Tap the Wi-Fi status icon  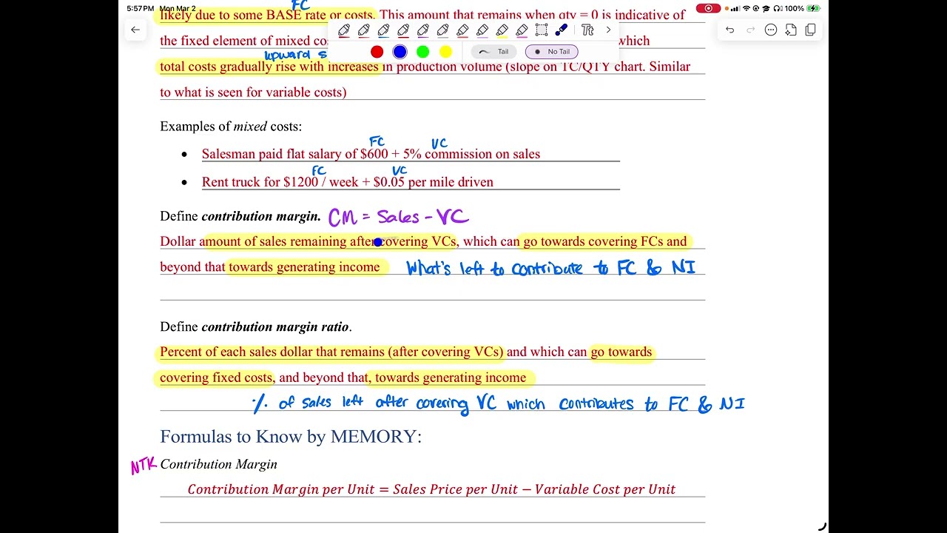[746, 8]
